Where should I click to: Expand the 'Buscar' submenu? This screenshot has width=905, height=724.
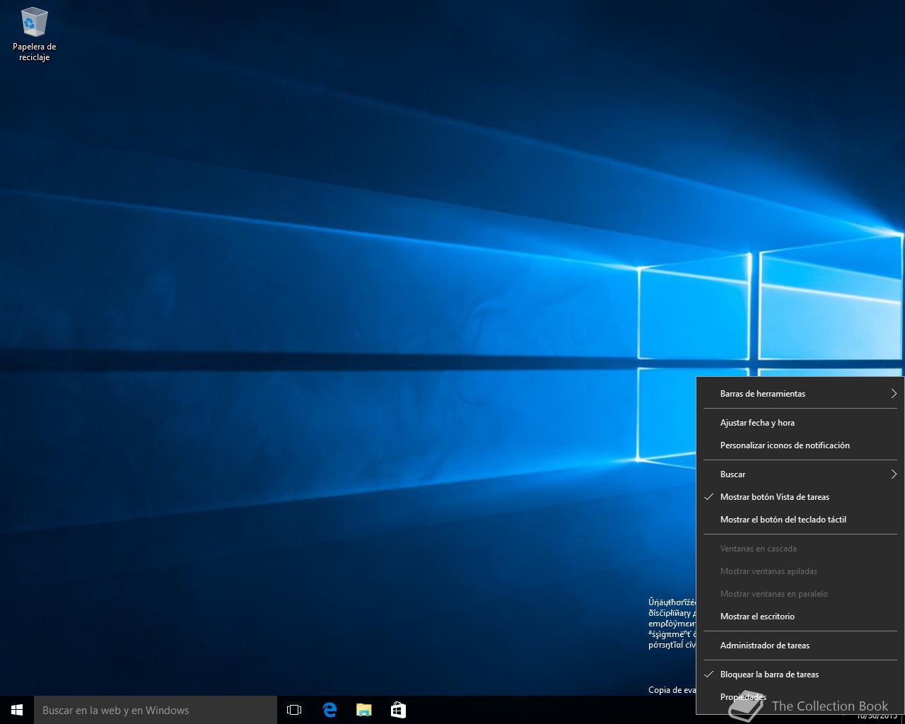pos(800,474)
